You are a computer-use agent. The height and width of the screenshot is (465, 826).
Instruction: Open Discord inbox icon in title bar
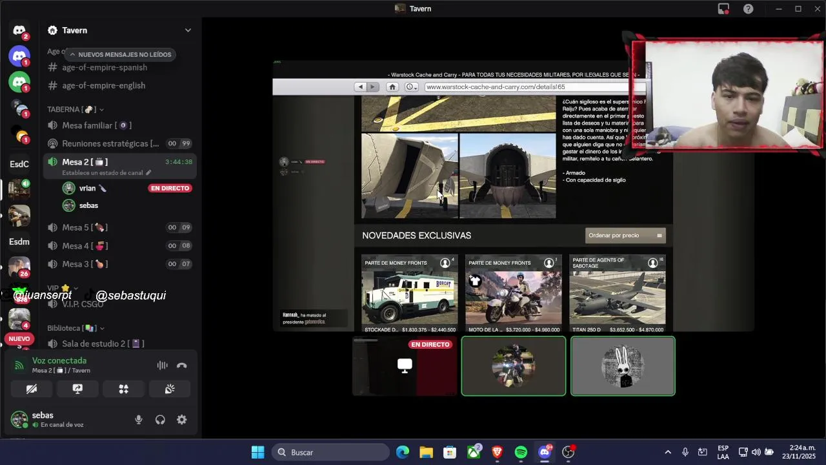pos(723,8)
